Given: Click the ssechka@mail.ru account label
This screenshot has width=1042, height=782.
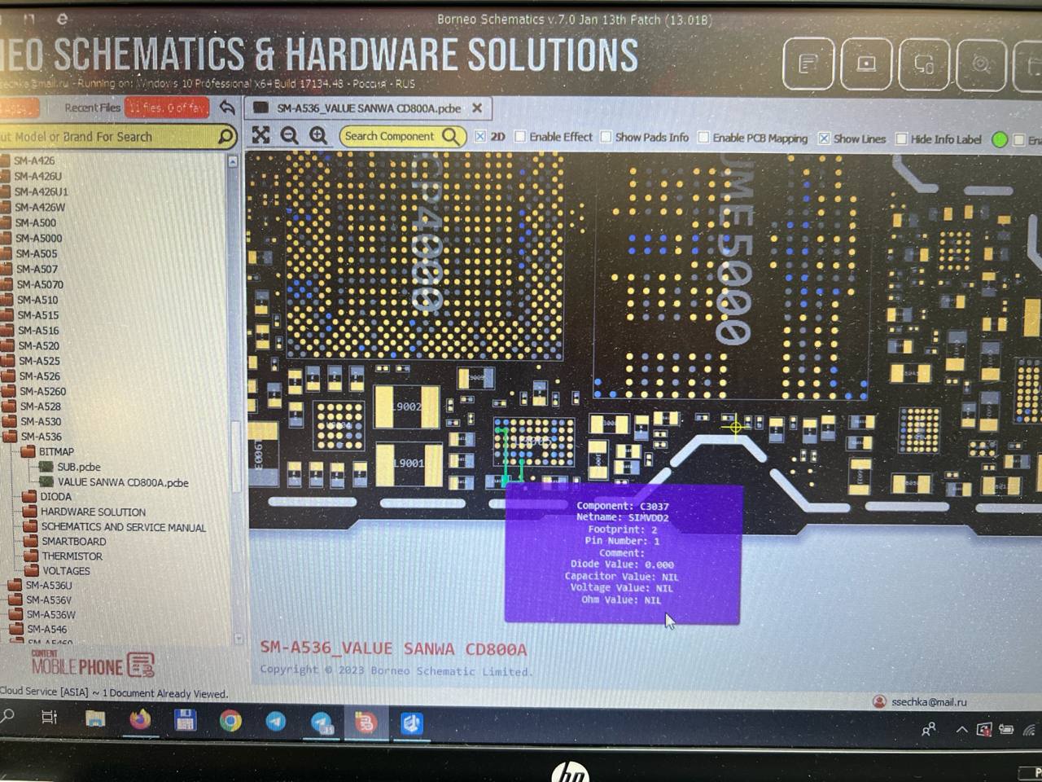Looking at the screenshot, I should pos(929,701).
